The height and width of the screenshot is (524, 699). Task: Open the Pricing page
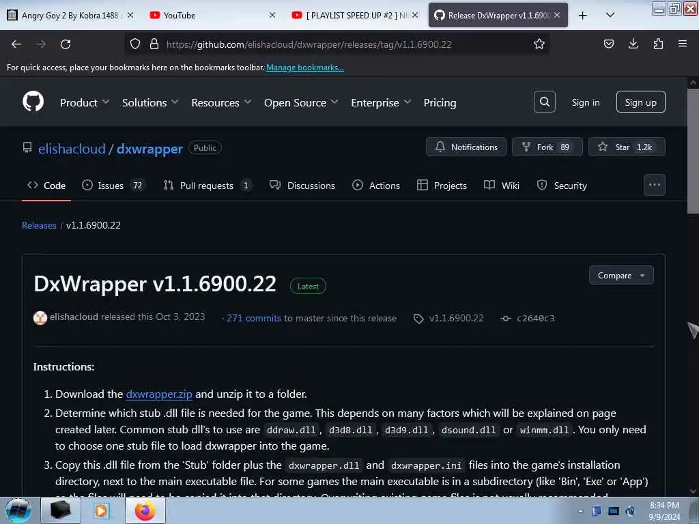pyautogui.click(x=440, y=103)
